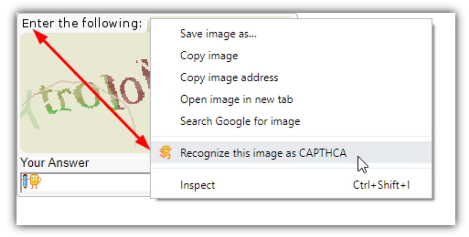Click the blank white area below the form

(x=234, y=211)
